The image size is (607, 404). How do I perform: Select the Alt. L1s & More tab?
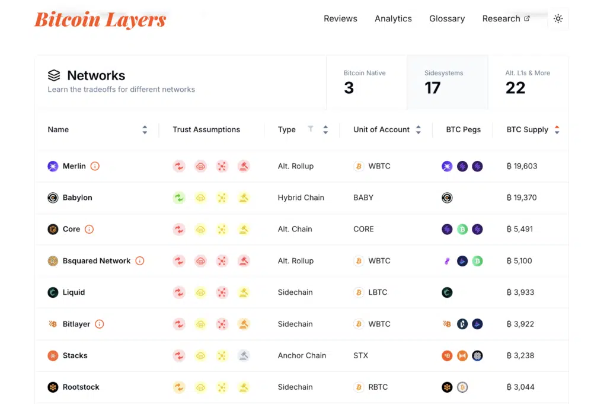click(x=528, y=82)
